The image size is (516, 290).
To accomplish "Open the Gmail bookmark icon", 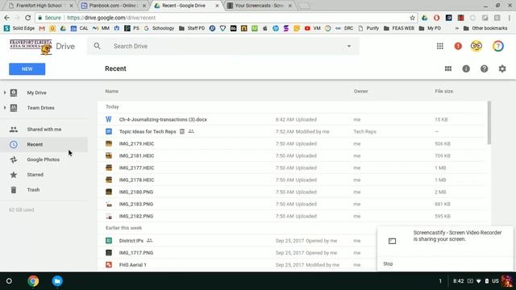I will [x=41, y=29].
